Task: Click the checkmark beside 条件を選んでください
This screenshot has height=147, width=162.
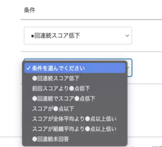Action: tap(28, 68)
